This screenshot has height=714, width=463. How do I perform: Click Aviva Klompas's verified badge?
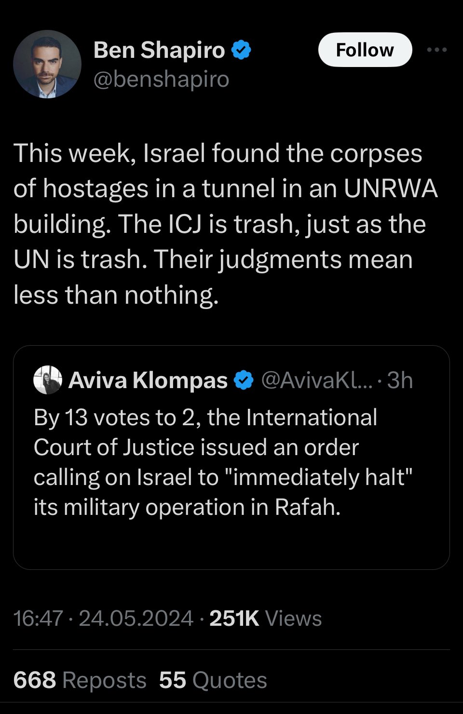coord(244,380)
